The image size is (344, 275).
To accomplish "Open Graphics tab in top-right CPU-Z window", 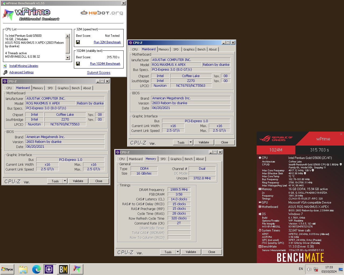I will pos(189,49).
